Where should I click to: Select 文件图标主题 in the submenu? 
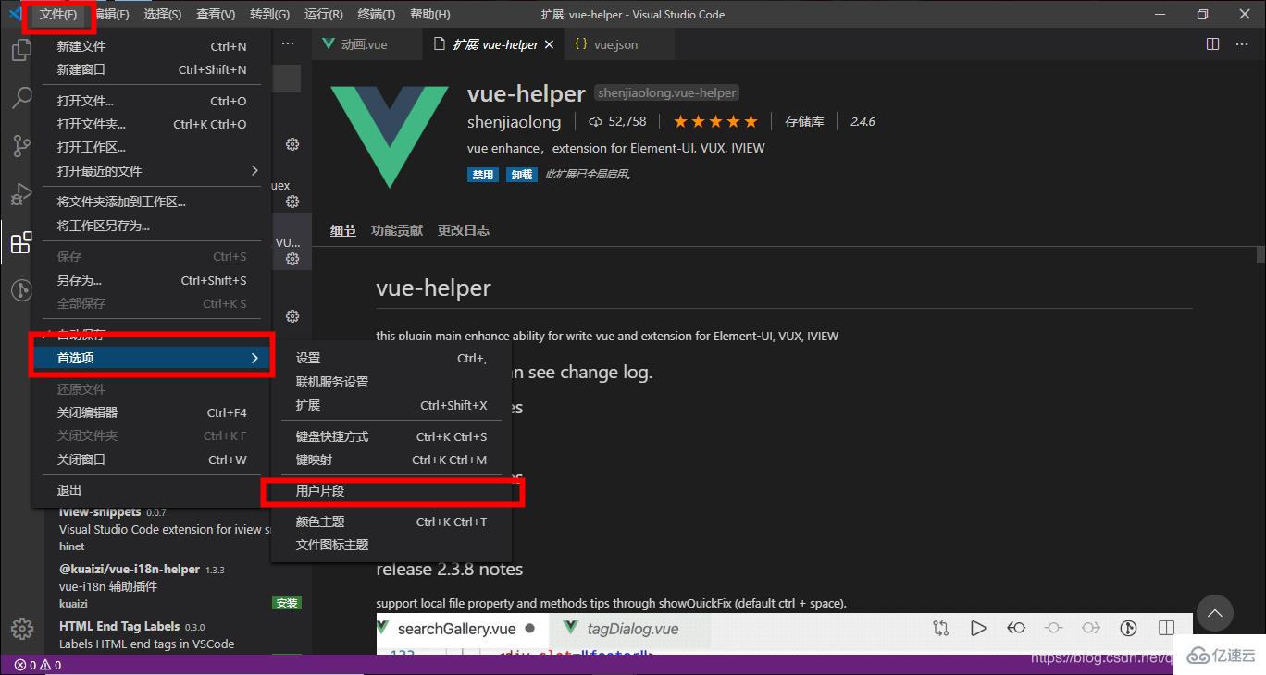point(391,545)
